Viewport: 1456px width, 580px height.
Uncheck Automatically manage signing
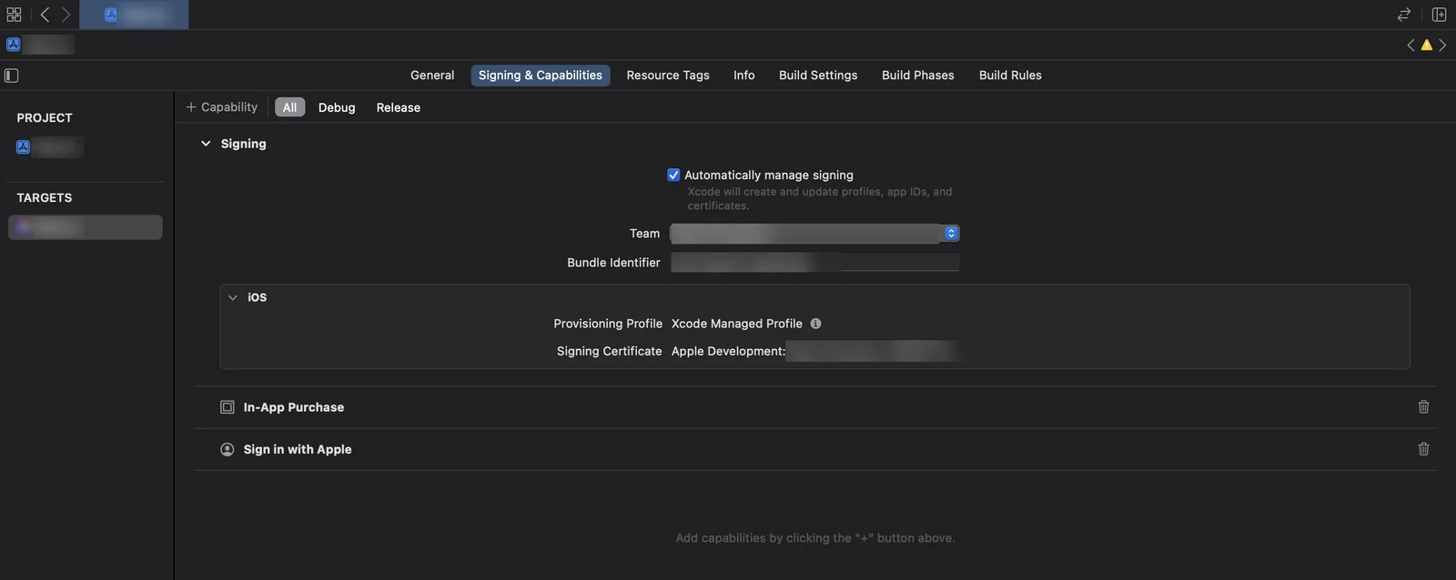coord(673,175)
